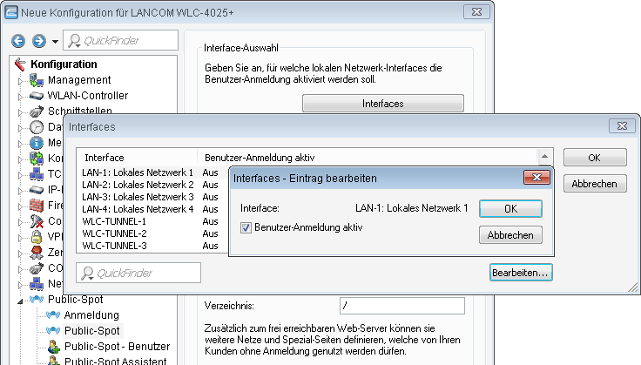Image resolution: width=641 pixels, height=365 pixels.
Task: Select the Management tree icon
Action: (x=36, y=80)
